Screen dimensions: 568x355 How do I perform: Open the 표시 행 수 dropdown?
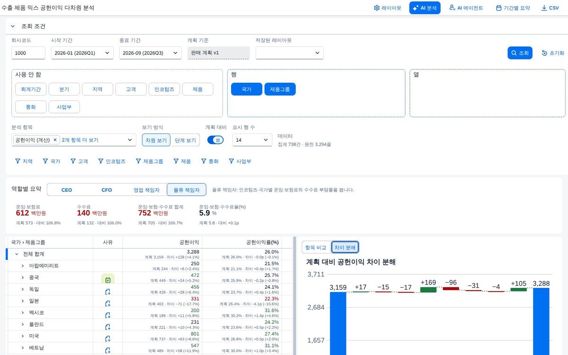pyautogui.click(x=252, y=140)
